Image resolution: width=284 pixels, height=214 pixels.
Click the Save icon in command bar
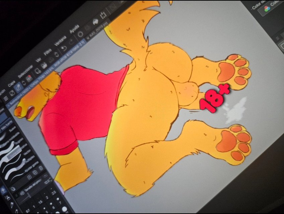(x=51, y=59)
